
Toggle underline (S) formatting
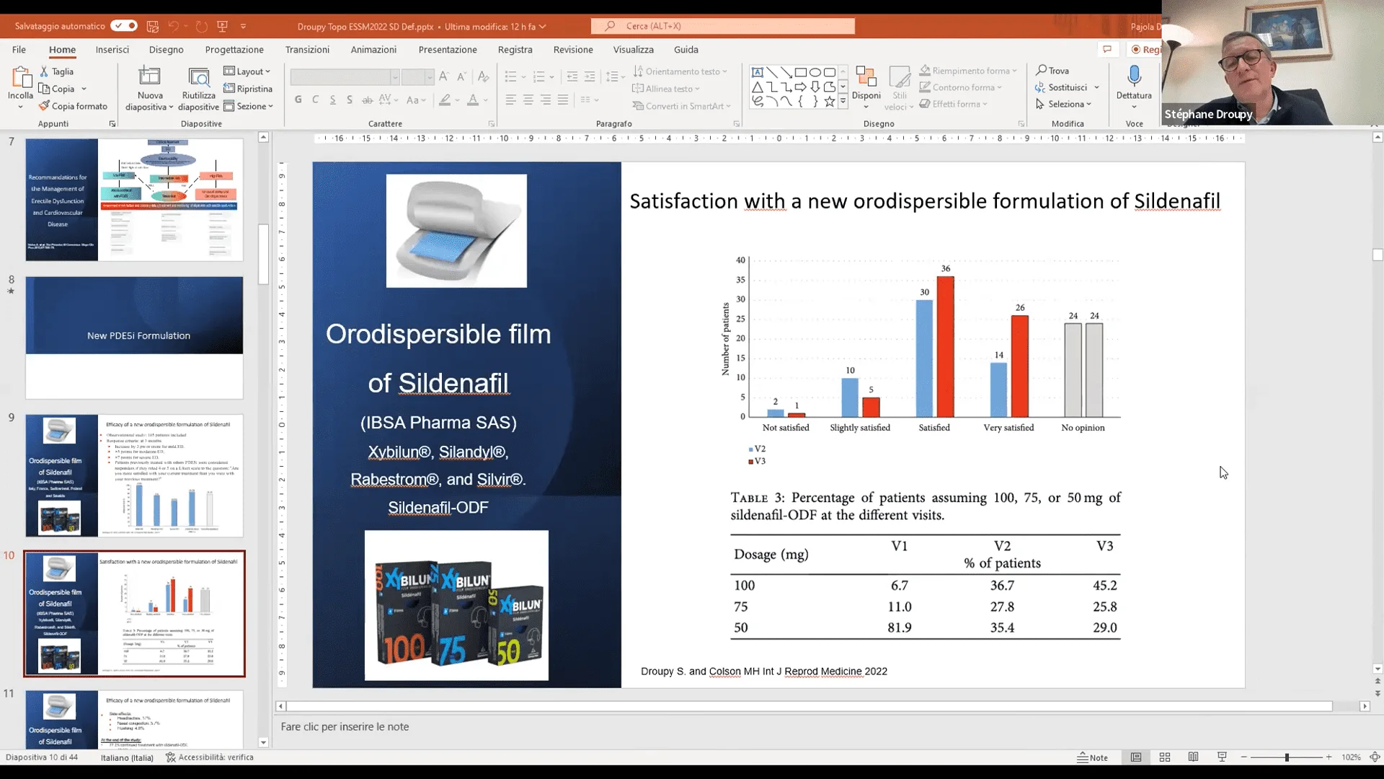[x=332, y=100]
